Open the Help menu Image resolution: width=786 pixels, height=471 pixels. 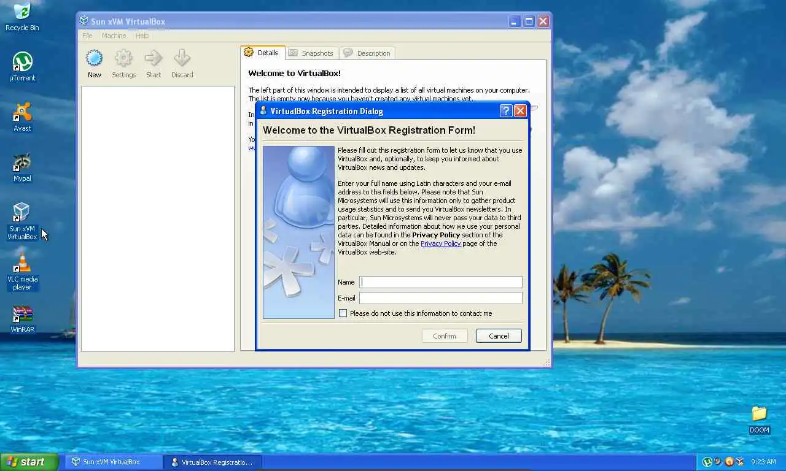point(142,36)
